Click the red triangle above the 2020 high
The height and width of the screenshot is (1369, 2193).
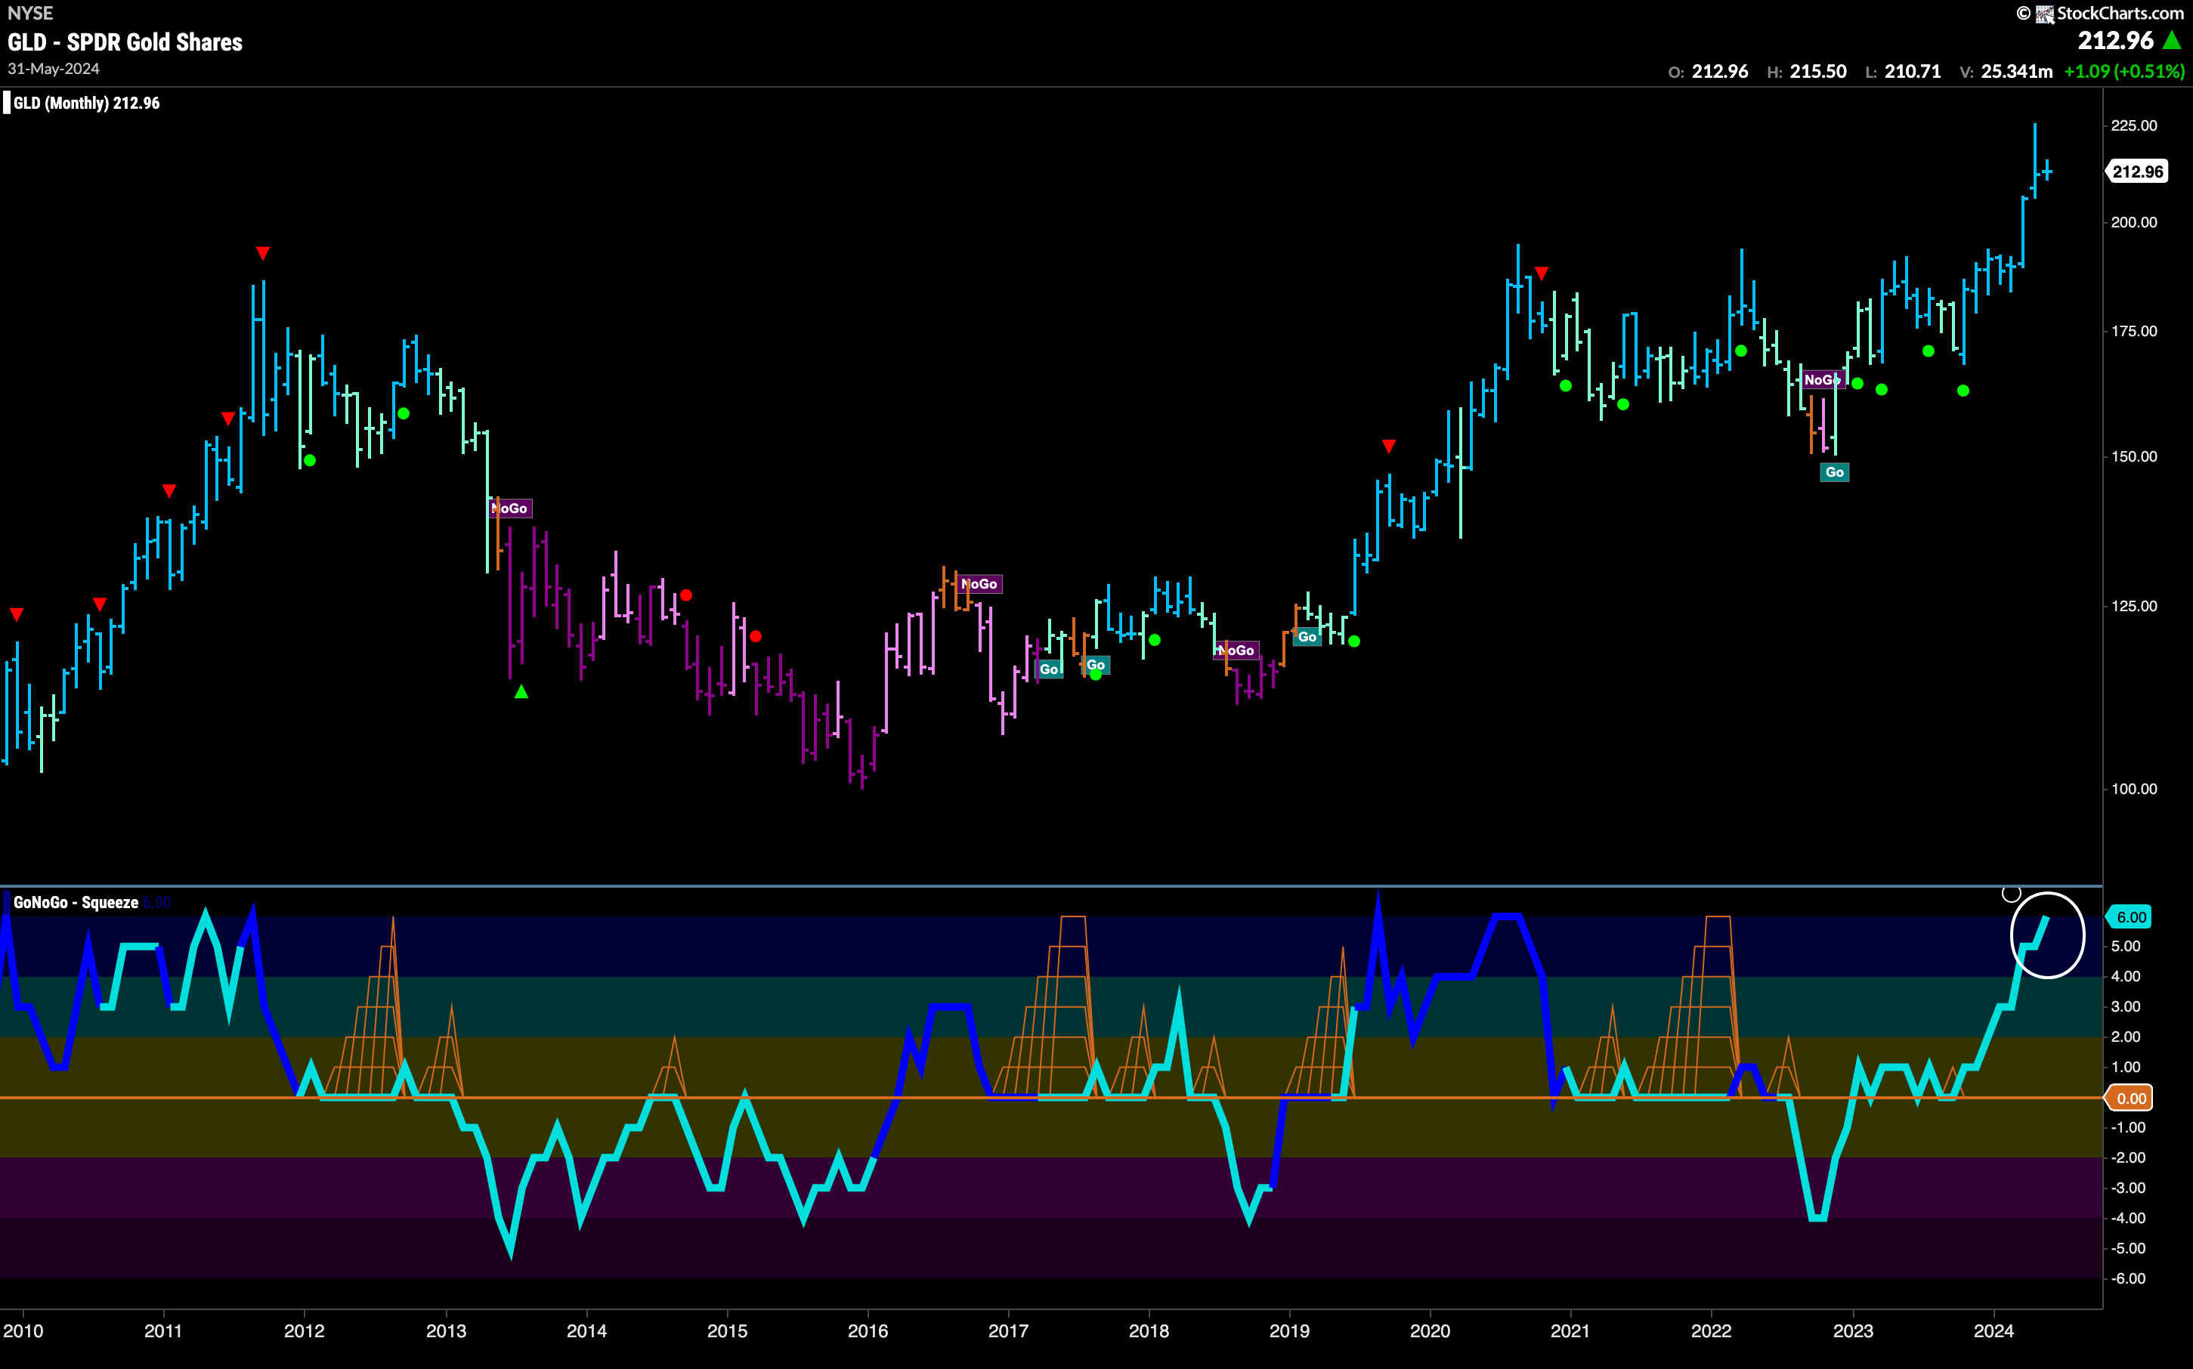(x=1542, y=273)
